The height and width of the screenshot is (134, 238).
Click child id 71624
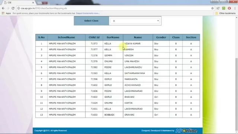click(94, 103)
